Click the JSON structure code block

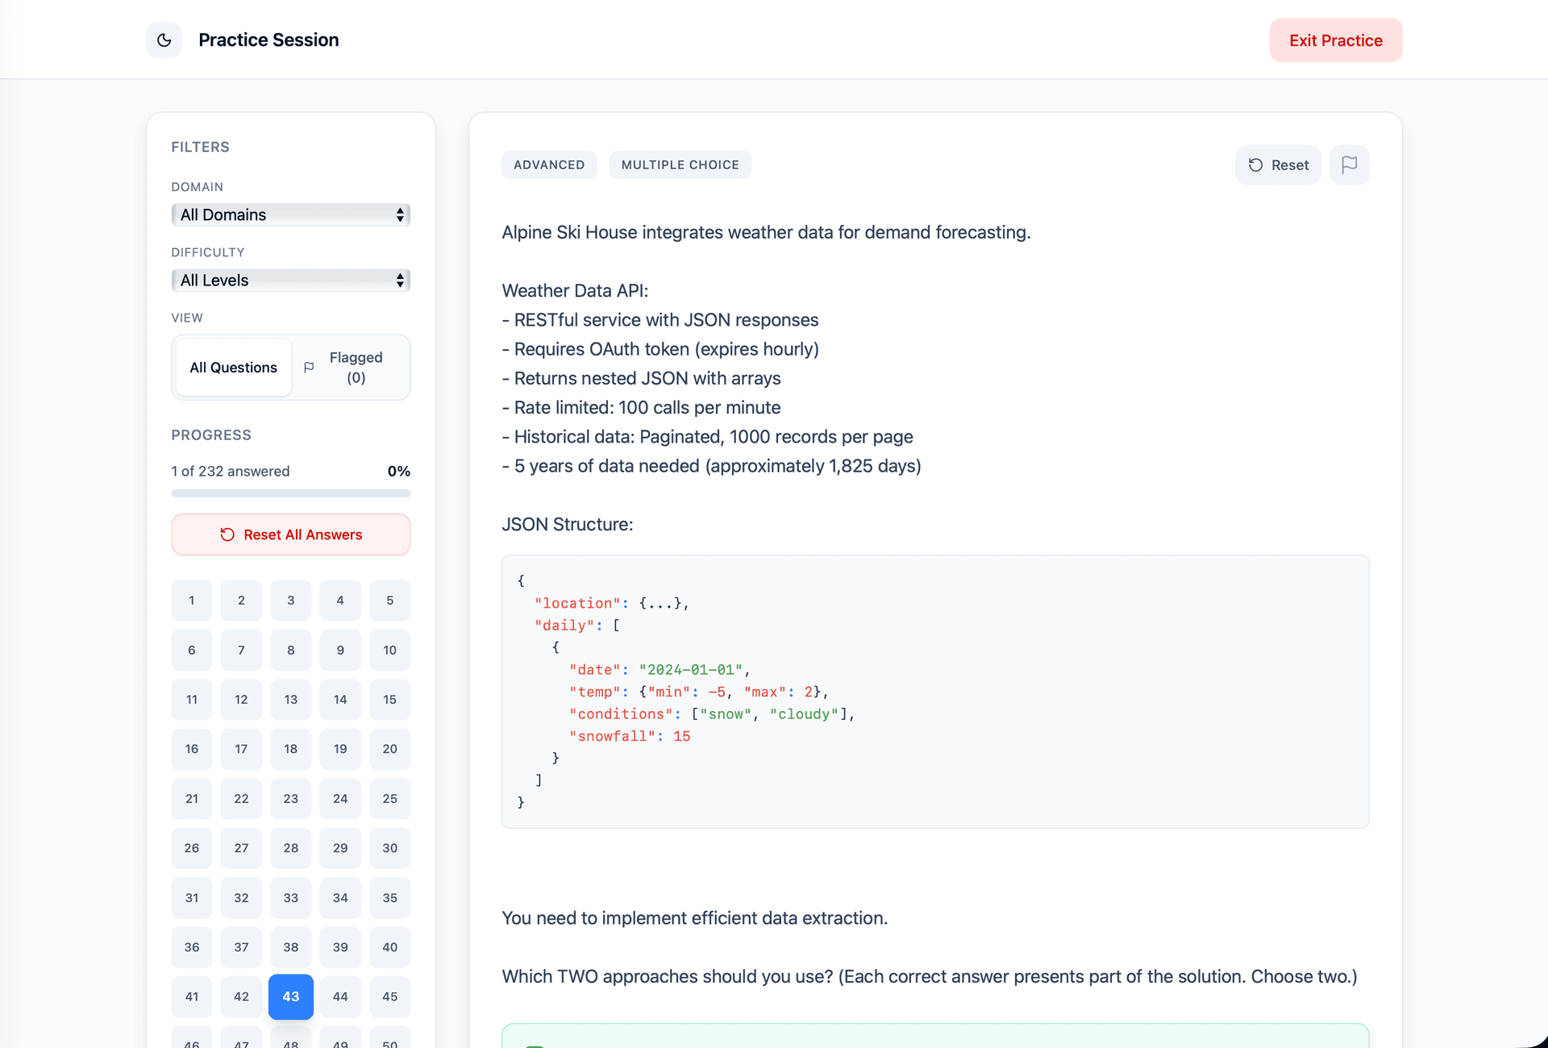pyautogui.click(x=935, y=691)
